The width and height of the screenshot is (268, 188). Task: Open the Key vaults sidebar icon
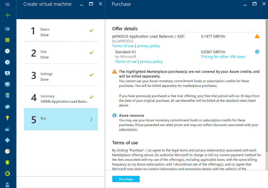pos(8,118)
